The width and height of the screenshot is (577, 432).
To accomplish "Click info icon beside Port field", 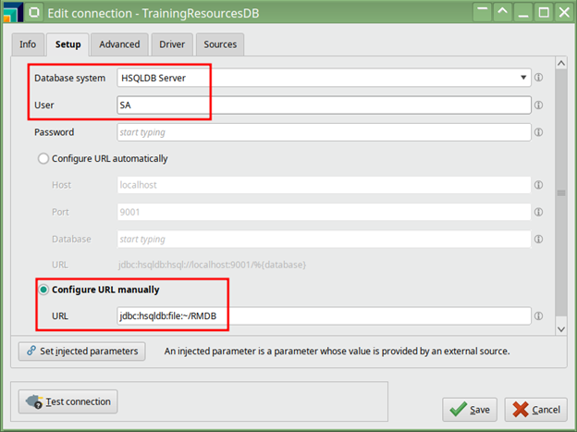I will tap(538, 212).
